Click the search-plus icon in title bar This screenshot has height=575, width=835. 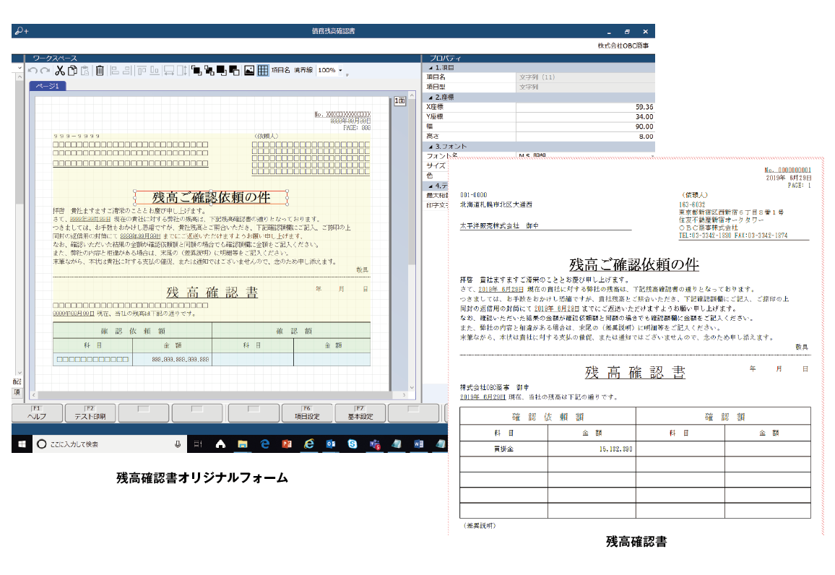click(21, 31)
